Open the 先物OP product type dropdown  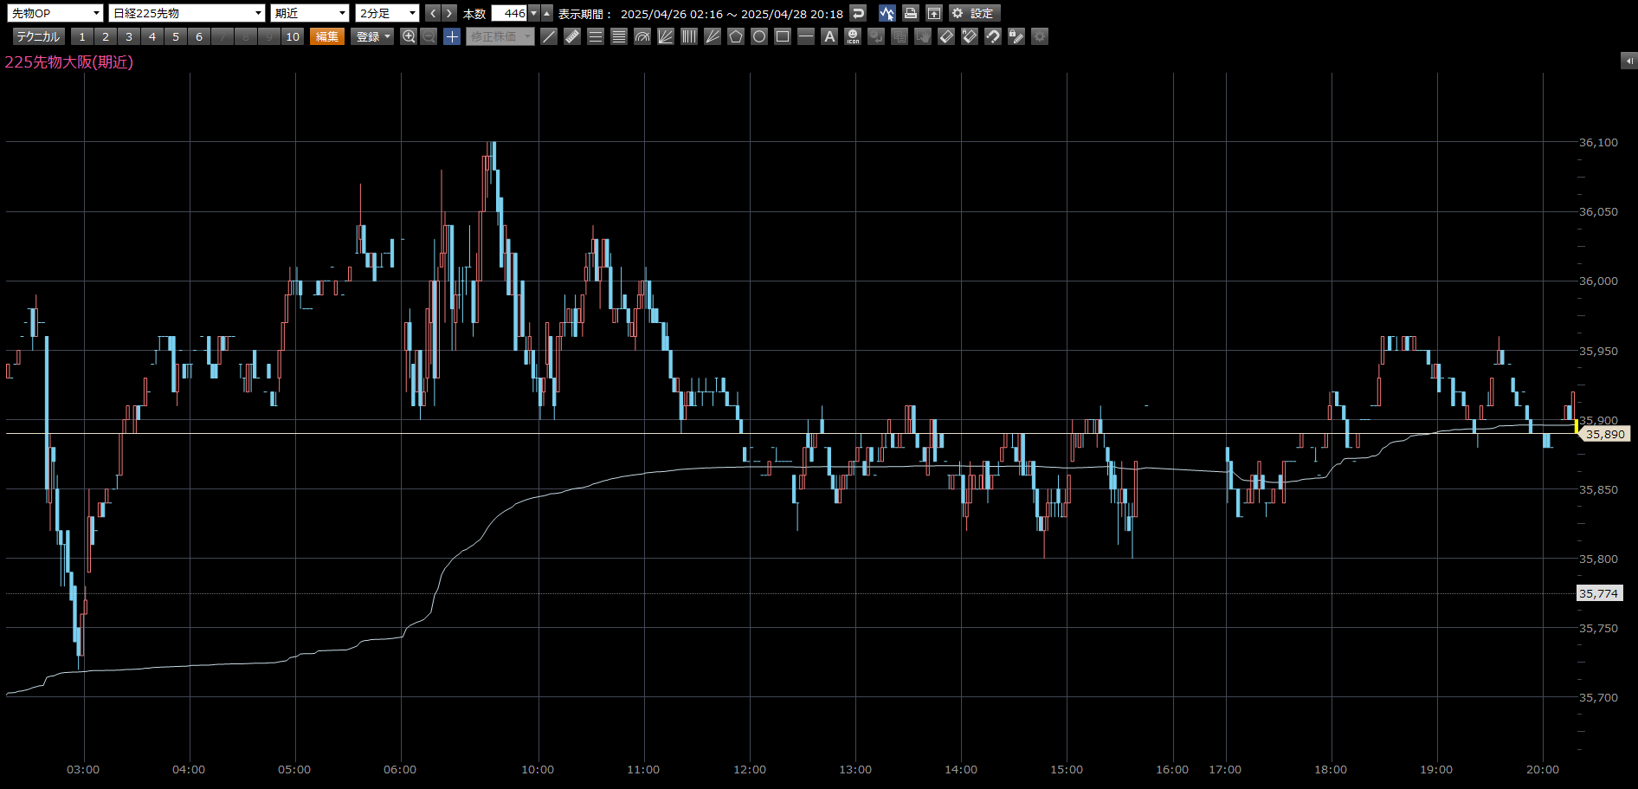55,13
